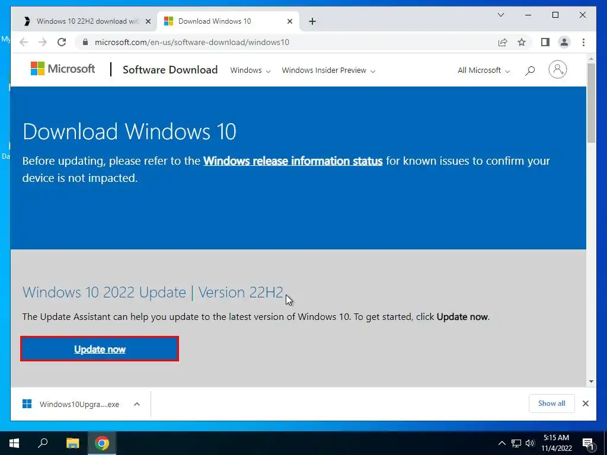Open Windows release information status link
This screenshot has width=607, height=455.
click(293, 161)
